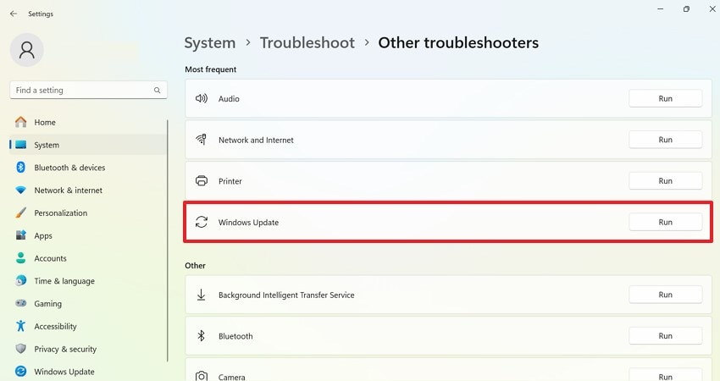720x381 pixels.
Task: Open Bluetooth & devices settings
Action: tap(88, 168)
